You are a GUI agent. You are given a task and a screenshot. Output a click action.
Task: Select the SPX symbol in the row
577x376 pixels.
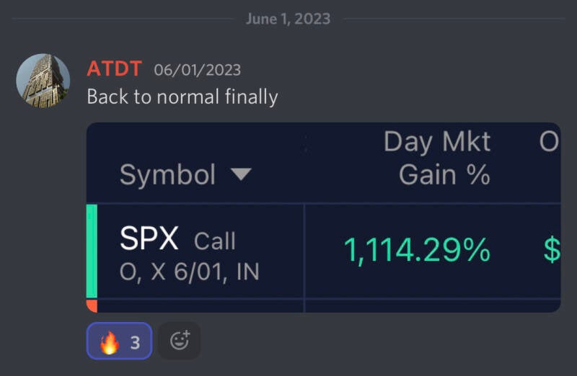[x=149, y=239]
